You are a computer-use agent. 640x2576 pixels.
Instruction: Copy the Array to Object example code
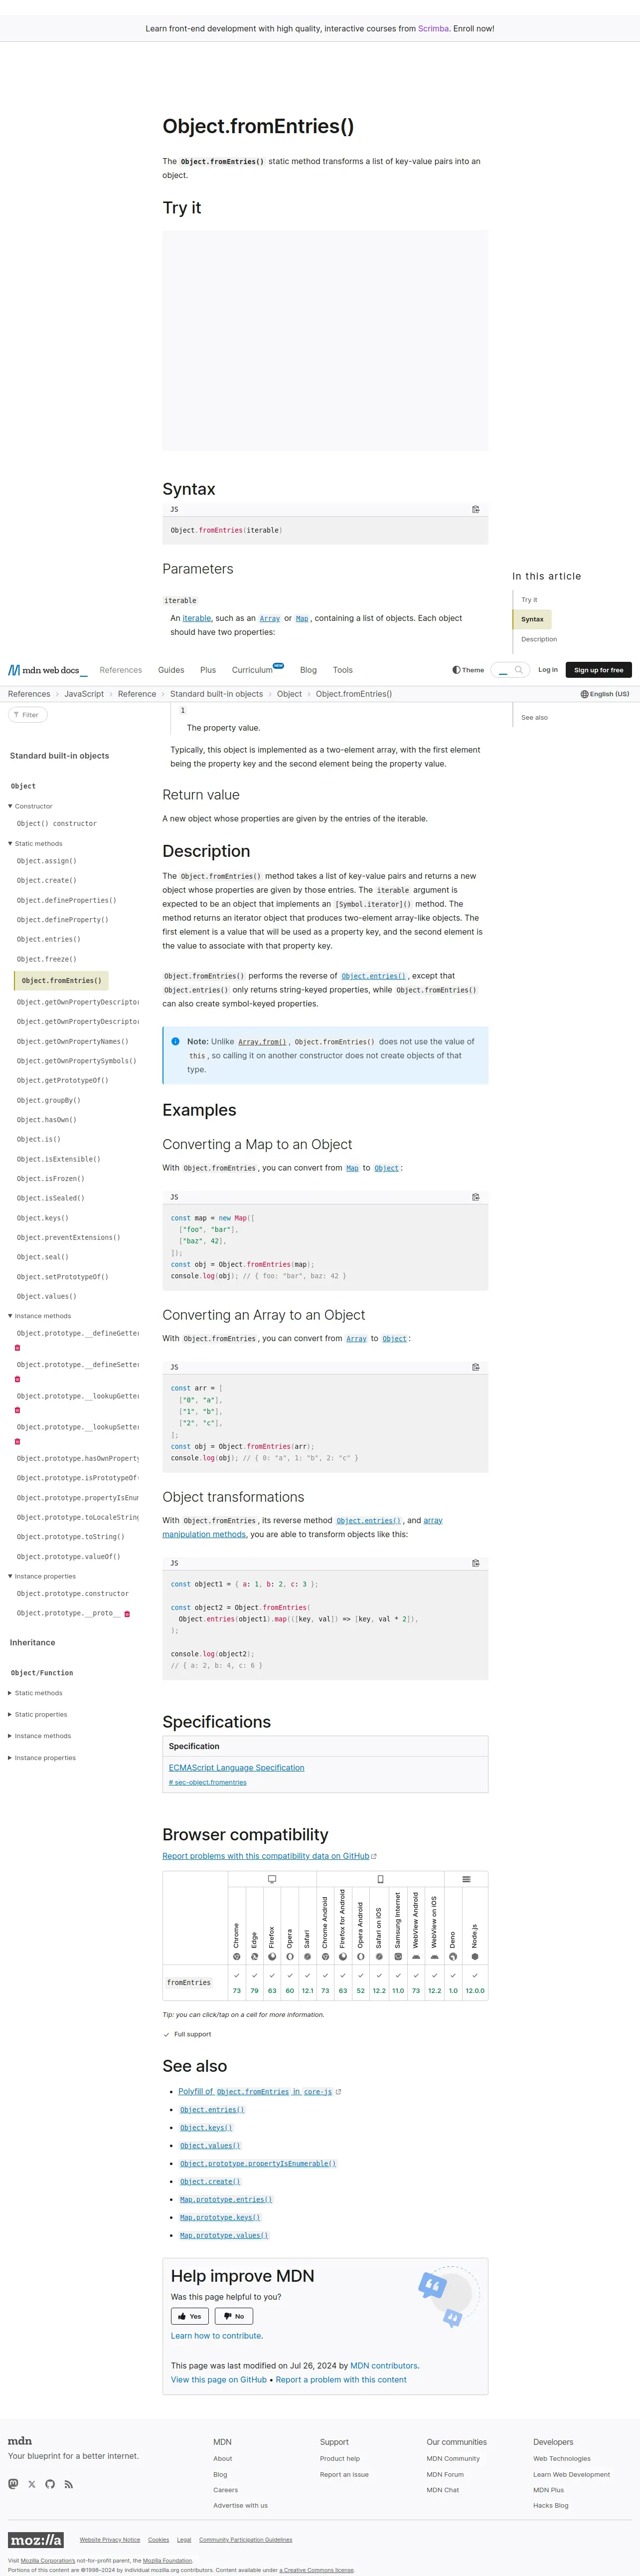[x=476, y=1367]
